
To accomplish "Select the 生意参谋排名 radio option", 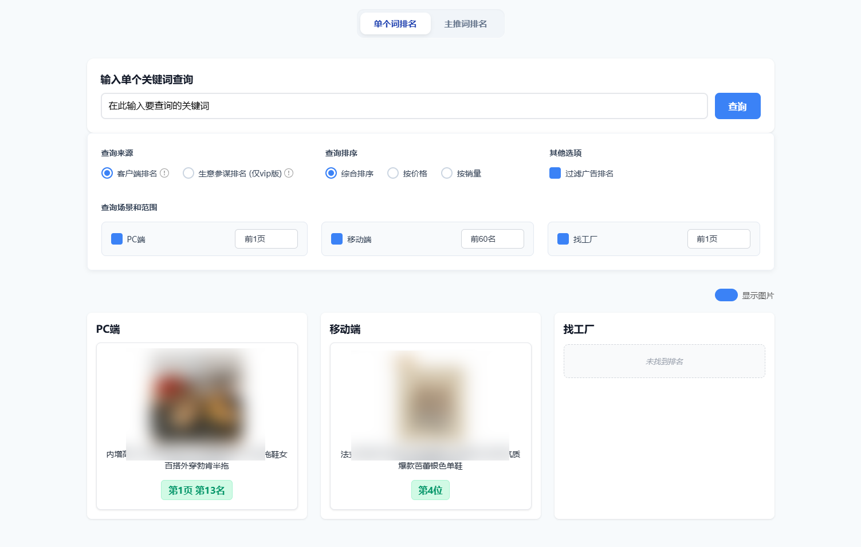I will pos(188,173).
